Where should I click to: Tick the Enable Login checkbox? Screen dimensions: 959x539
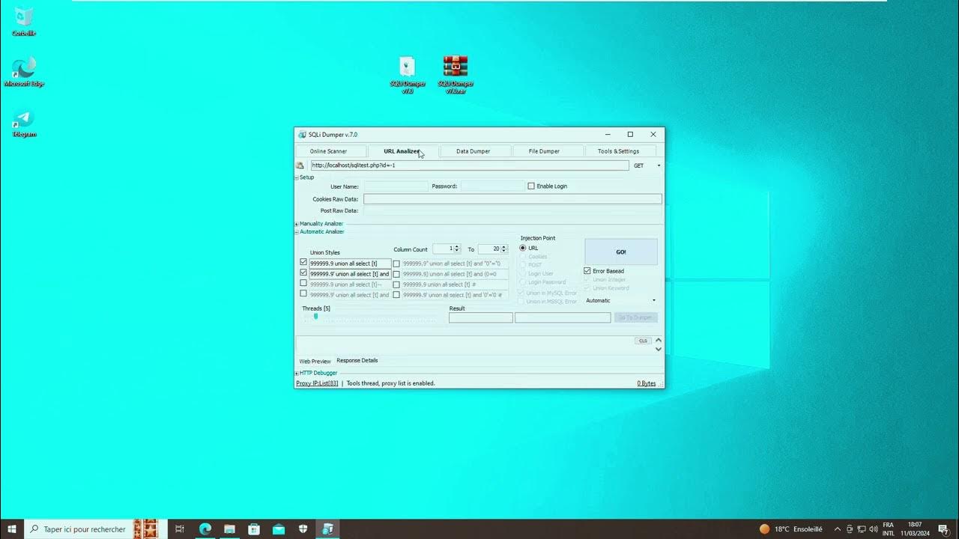coord(531,186)
